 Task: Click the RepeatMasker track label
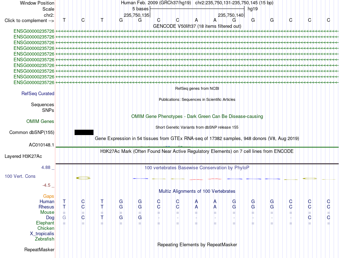tap(39, 249)
